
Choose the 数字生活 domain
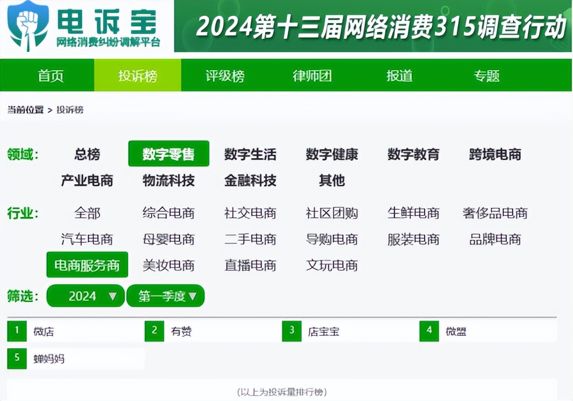point(250,154)
